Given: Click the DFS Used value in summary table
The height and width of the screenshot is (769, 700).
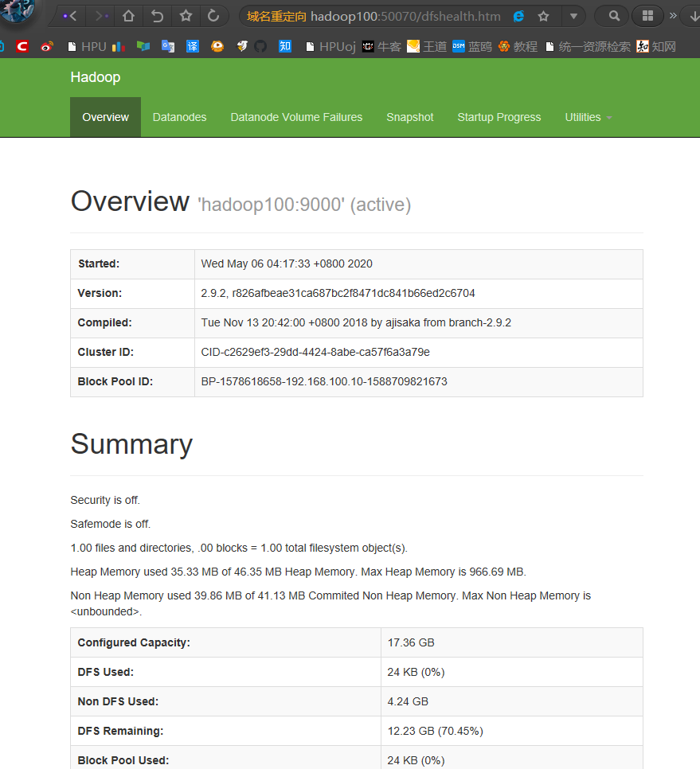Looking at the screenshot, I should point(416,673).
